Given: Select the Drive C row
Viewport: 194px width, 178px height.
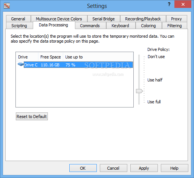Looking at the screenshot, I should tap(75, 65).
